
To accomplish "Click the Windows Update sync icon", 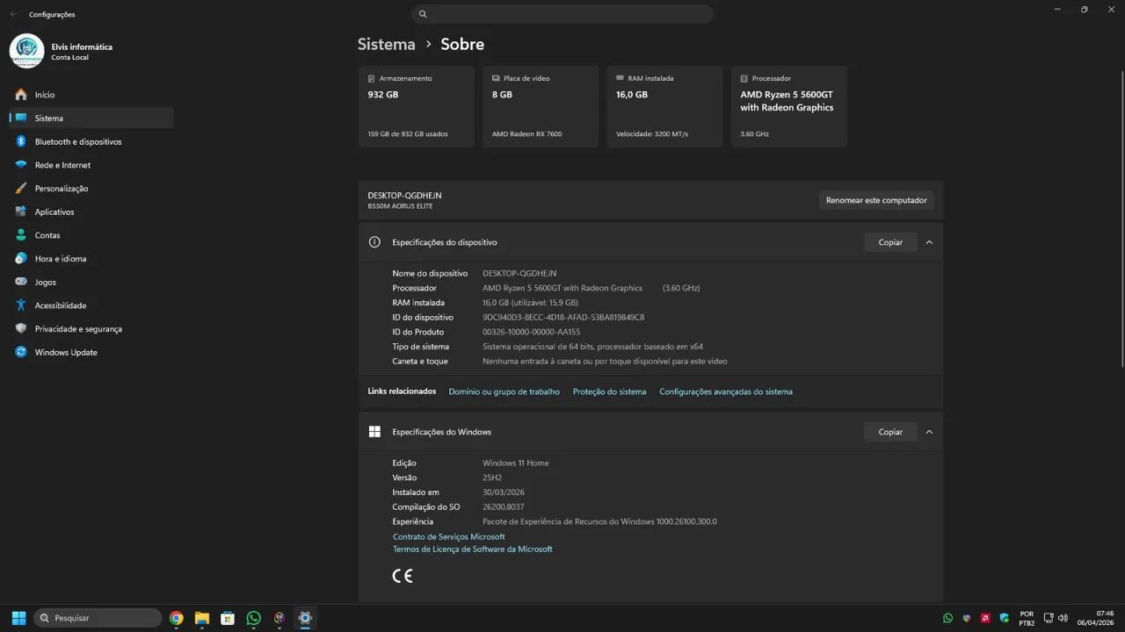I will [x=20, y=352].
